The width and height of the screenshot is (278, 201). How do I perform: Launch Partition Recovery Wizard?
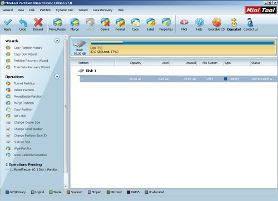[x=31, y=61]
